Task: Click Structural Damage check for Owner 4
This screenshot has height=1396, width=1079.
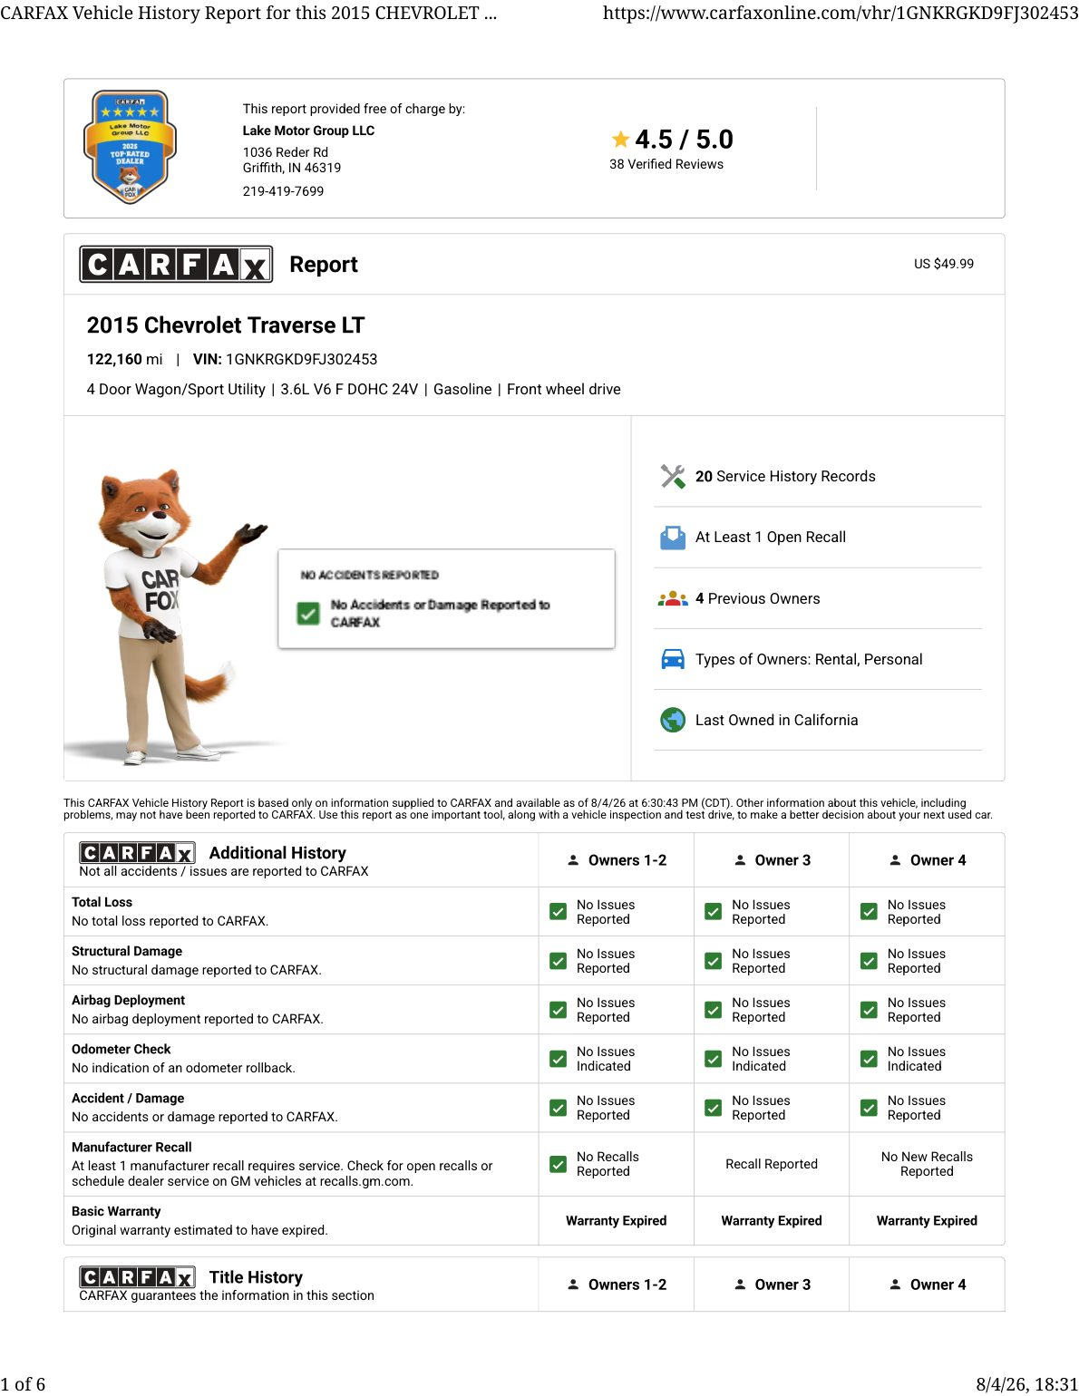Action: point(869,961)
